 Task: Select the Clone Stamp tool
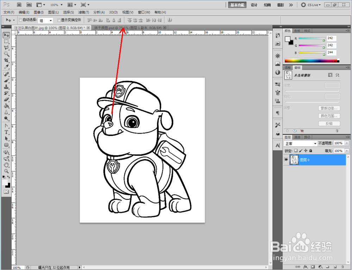(6, 87)
